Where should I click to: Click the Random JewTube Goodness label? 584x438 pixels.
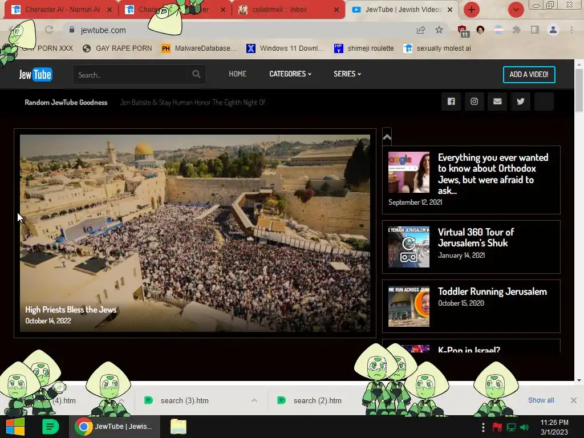tap(66, 103)
